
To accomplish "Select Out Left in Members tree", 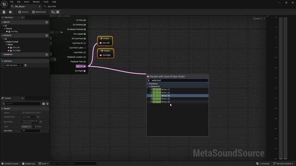I will (x=16, y=47).
